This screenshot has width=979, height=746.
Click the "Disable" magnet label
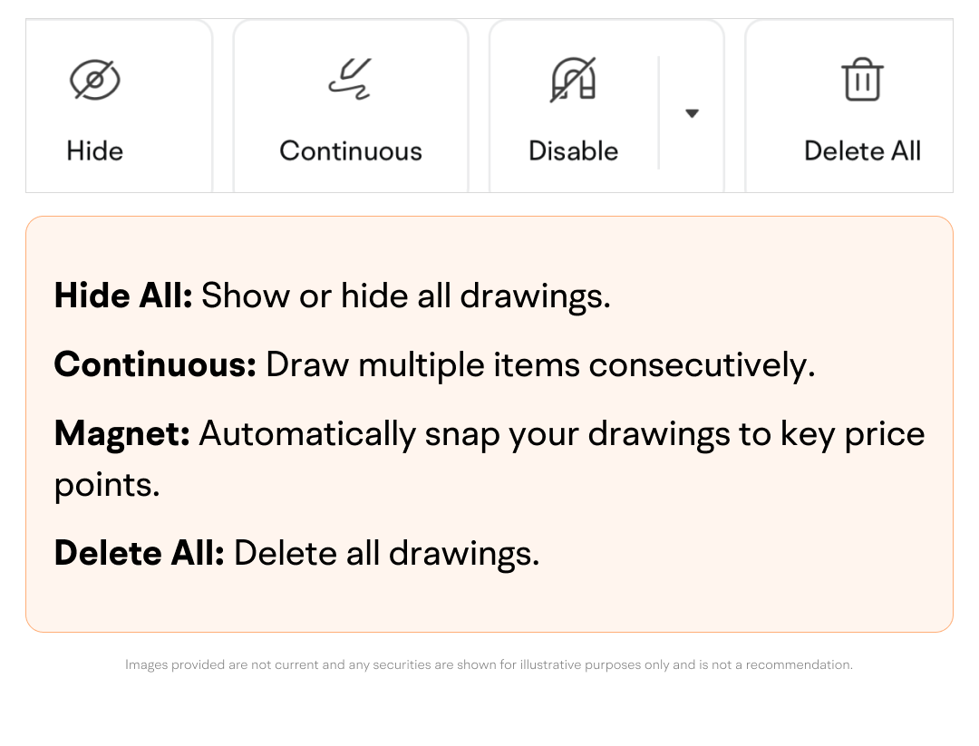pos(573,151)
